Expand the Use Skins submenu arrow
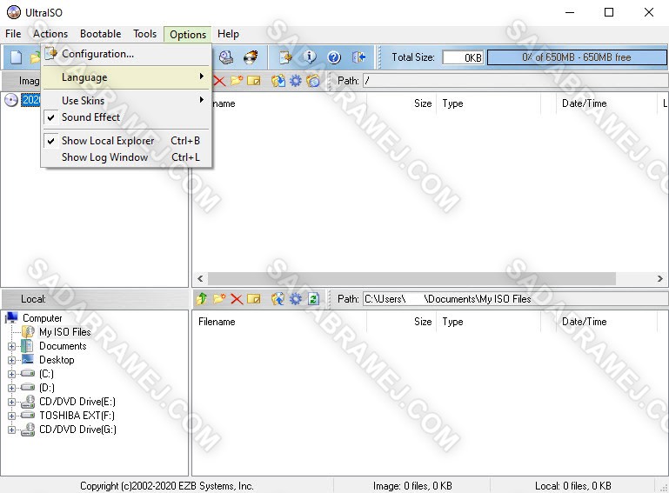 [201, 100]
